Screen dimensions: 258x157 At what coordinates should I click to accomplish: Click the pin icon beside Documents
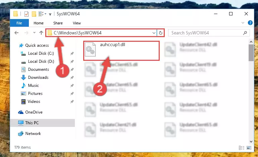click(x=72, y=69)
